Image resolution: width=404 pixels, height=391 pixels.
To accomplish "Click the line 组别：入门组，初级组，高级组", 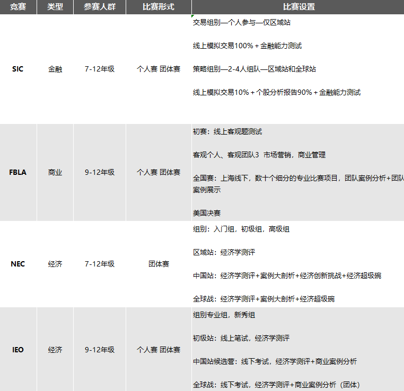I will point(241,229).
